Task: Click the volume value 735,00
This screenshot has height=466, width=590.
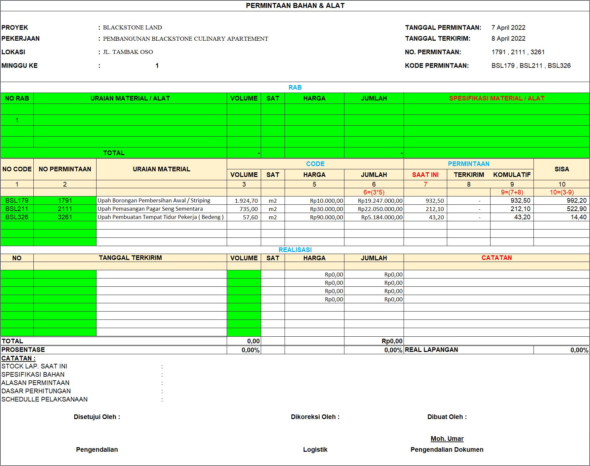Action: click(249, 209)
